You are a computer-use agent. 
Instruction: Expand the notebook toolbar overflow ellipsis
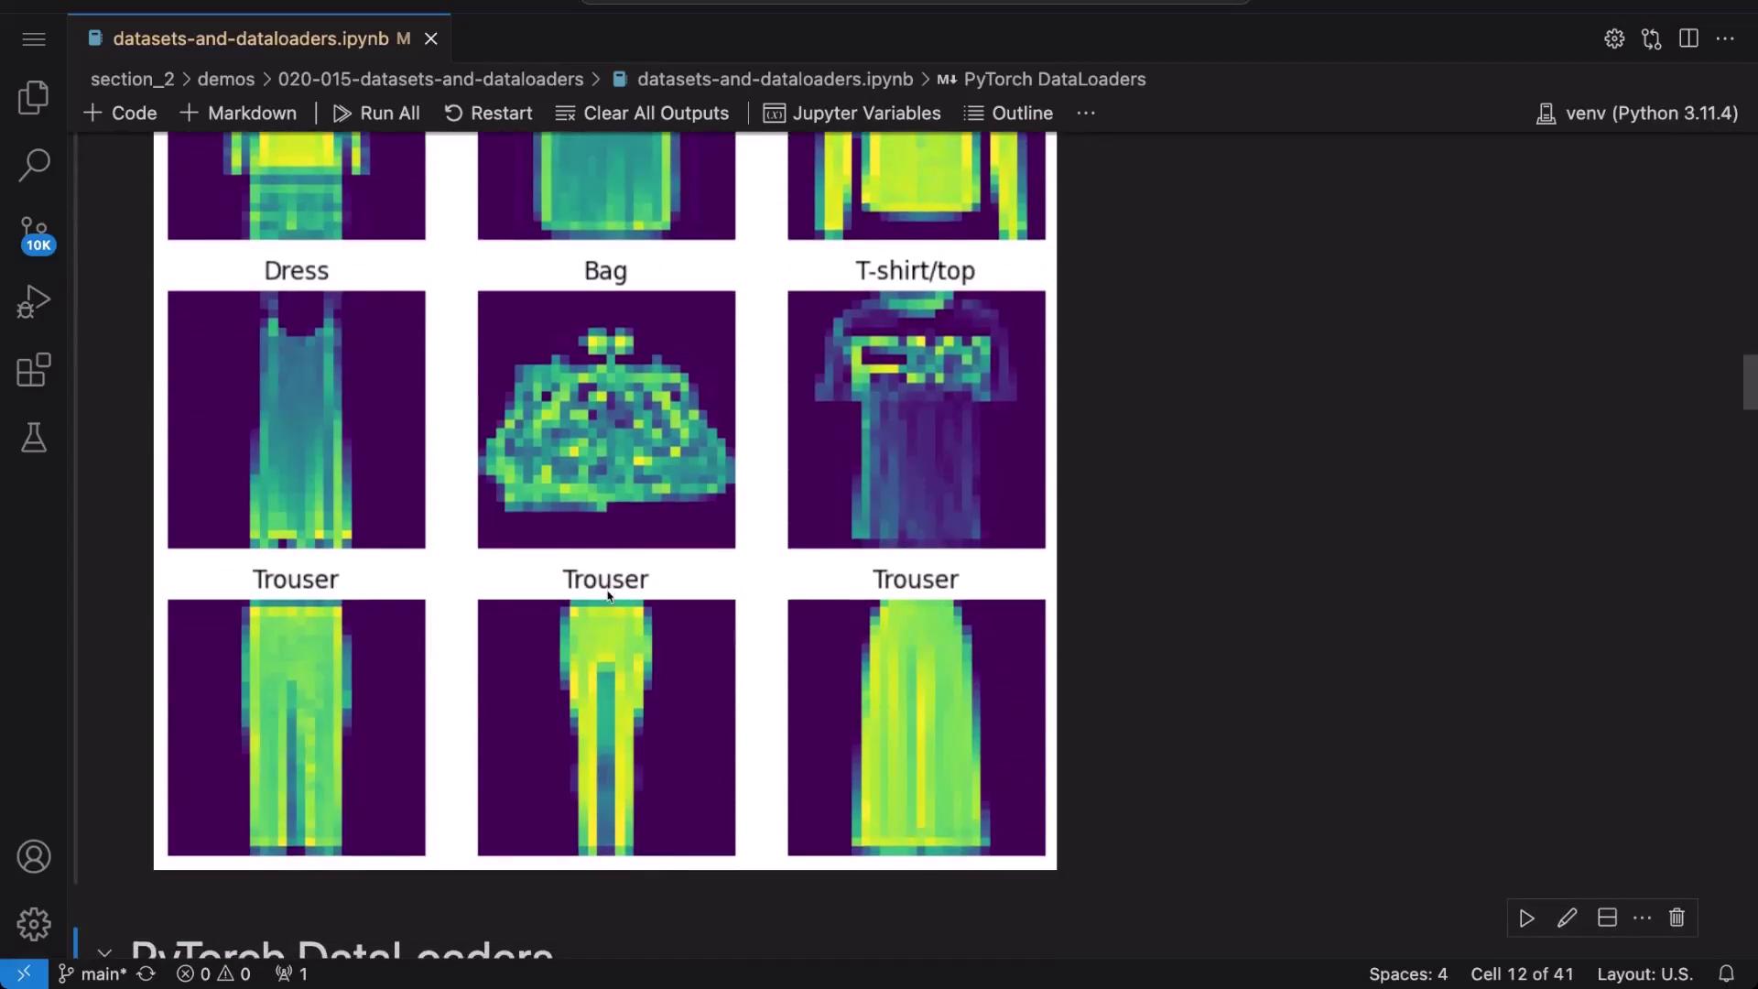coord(1086,114)
